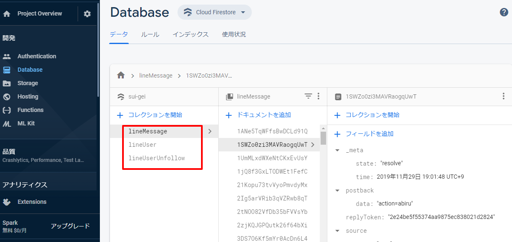
Task: Click lineMessage in breadcrumb path
Action: pyautogui.click(x=156, y=75)
